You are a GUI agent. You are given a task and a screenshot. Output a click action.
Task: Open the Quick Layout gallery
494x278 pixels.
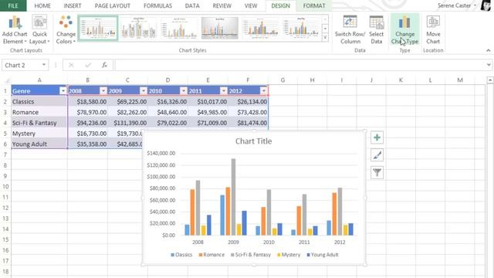point(39,30)
